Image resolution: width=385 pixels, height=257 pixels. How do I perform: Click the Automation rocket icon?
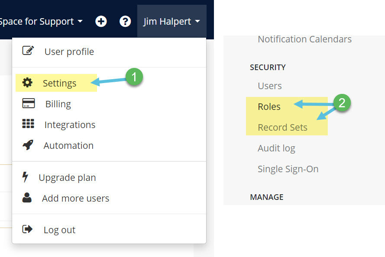tap(28, 145)
